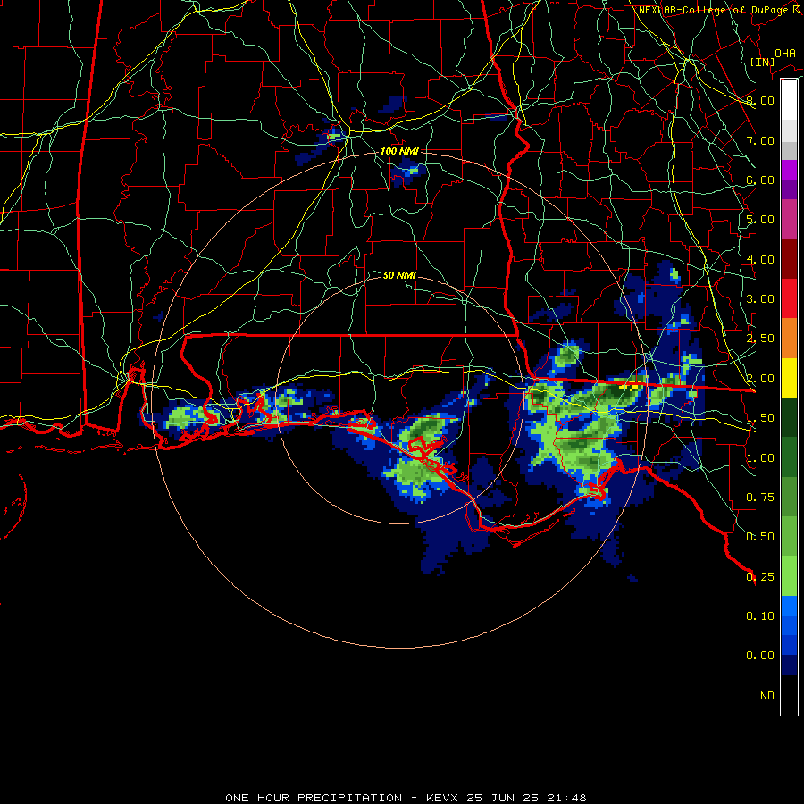Click the 8.00 legend value

click(x=760, y=100)
